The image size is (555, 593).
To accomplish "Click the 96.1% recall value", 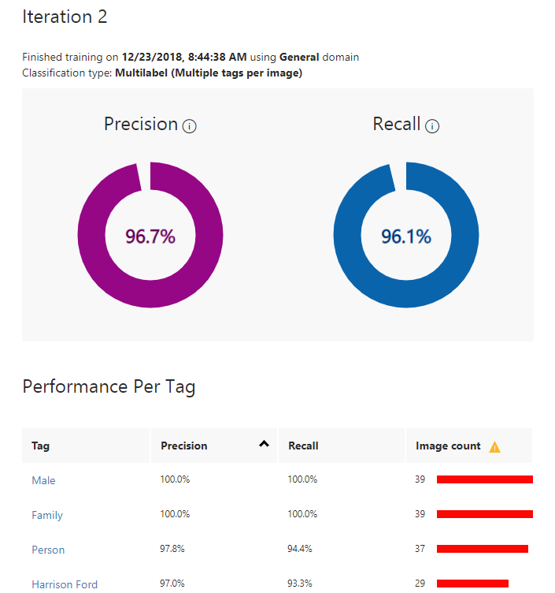I will (405, 236).
